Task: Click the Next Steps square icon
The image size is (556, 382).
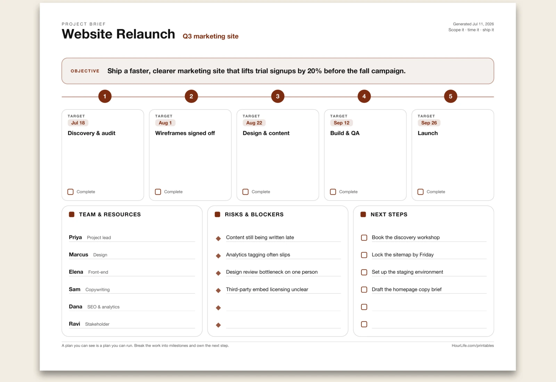Action: point(363,214)
